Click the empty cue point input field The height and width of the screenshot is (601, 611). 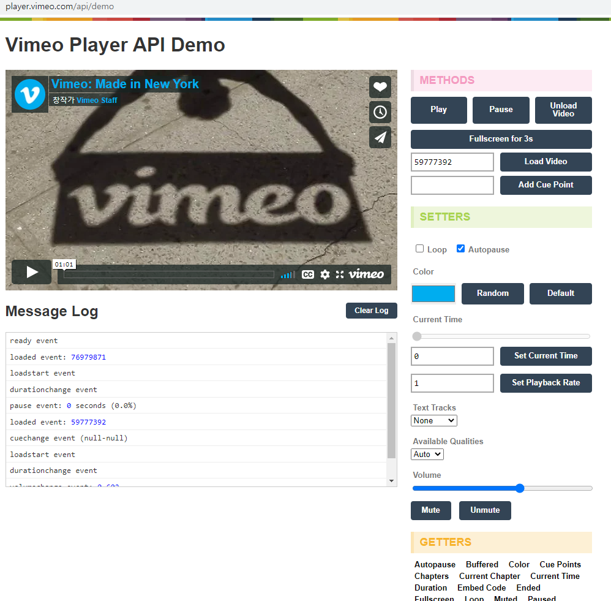(x=452, y=185)
